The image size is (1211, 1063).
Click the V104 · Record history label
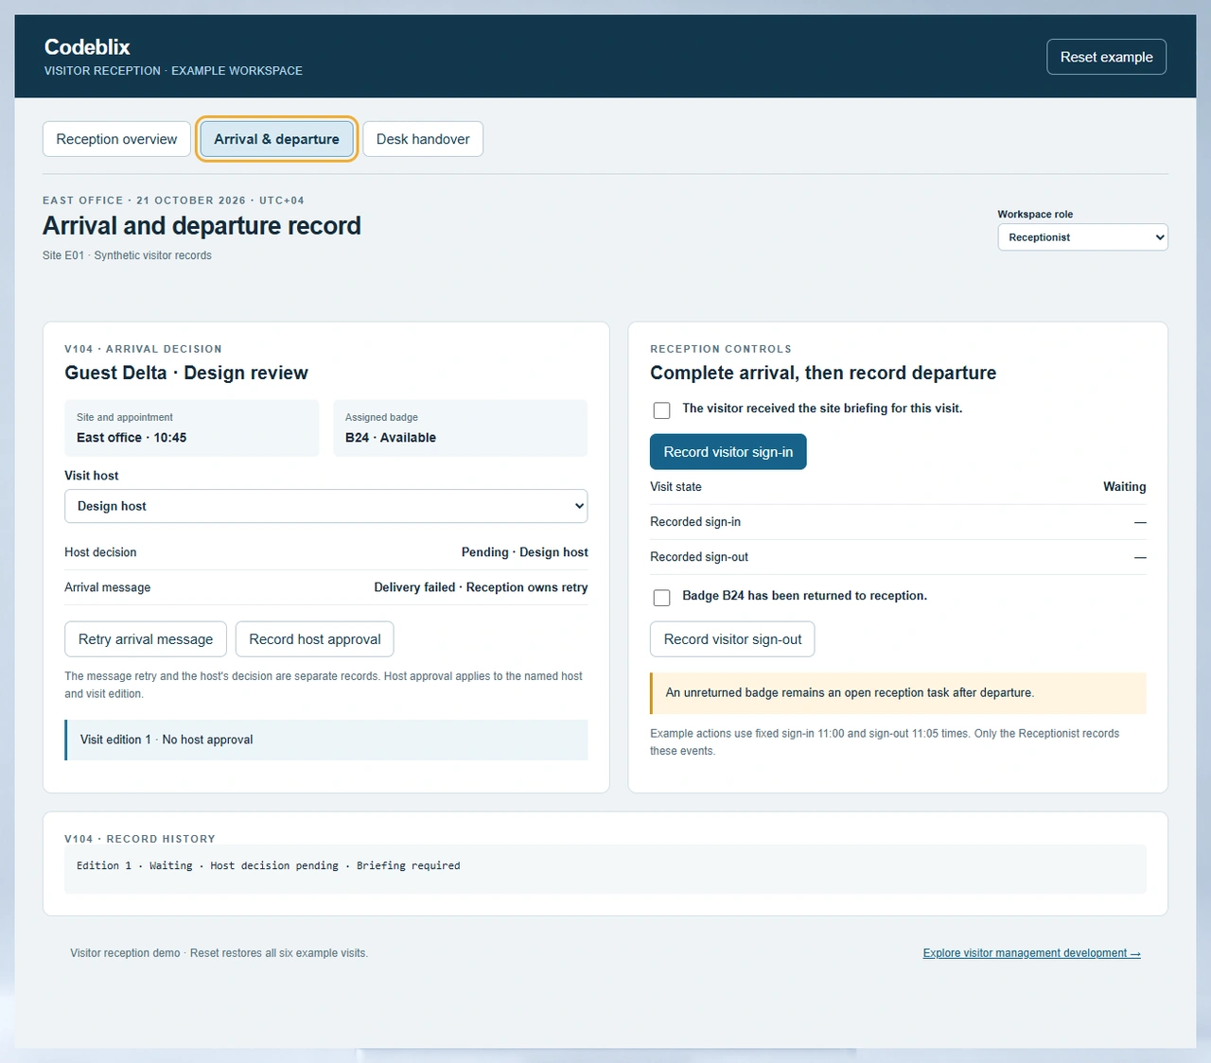pos(140,839)
